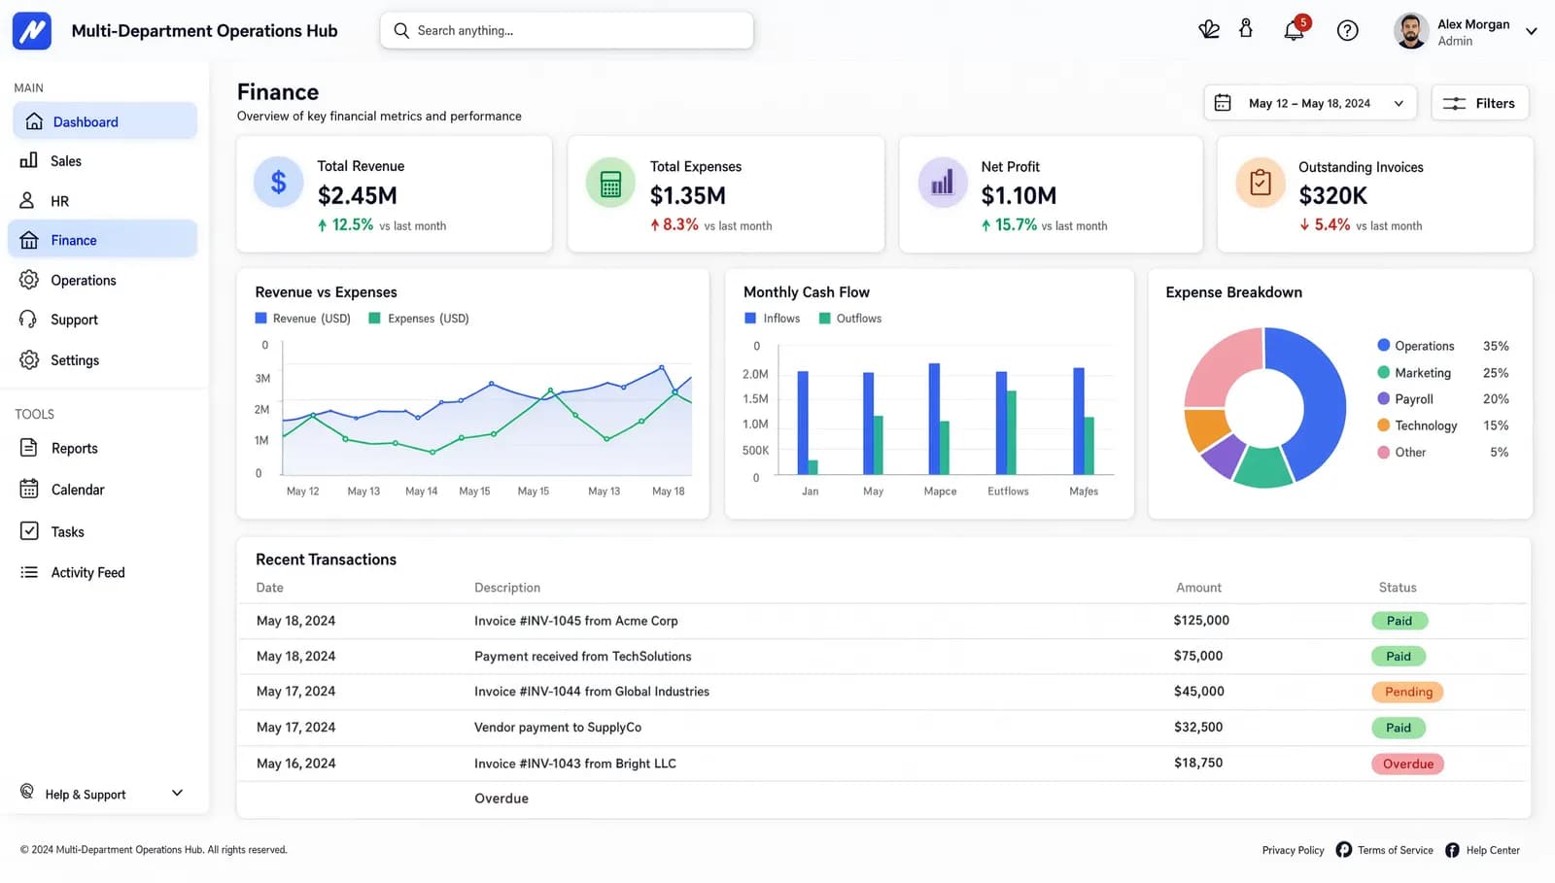Click in the Search anything field
Screen dimensions: 1555x883
click(567, 30)
